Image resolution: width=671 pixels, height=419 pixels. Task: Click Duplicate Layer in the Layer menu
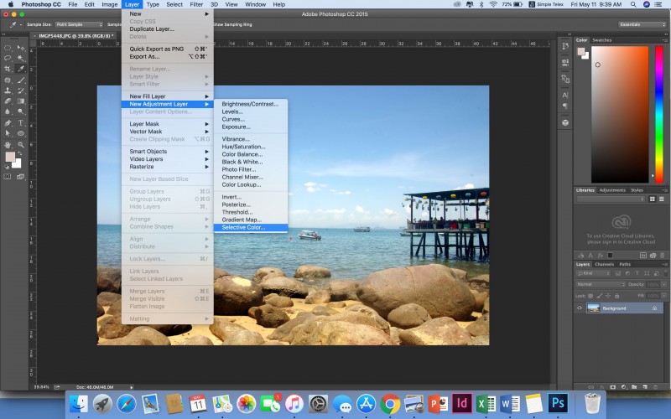[x=152, y=28]
